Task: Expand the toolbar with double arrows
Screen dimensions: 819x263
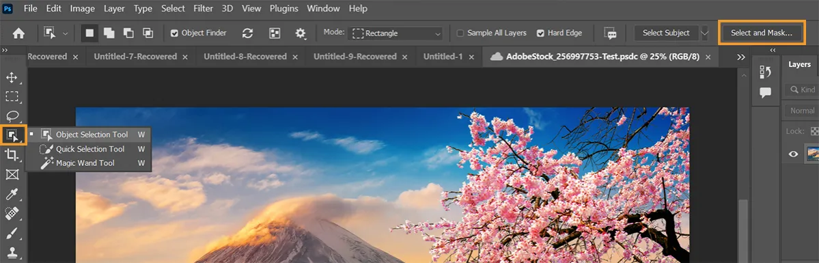Action: (x=5, y=50)
